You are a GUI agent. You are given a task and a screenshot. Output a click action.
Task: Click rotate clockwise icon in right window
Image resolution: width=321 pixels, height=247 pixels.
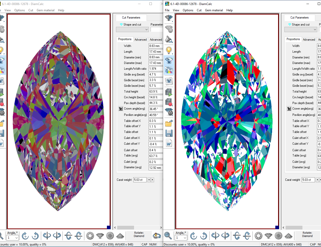coord(194,236)
